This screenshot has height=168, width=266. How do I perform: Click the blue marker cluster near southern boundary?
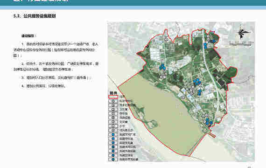click(209, 122)
